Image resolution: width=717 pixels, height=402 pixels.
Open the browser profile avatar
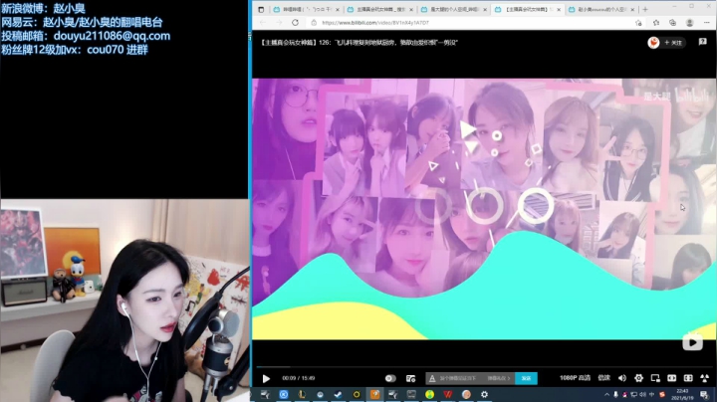[x=689, y=22]
